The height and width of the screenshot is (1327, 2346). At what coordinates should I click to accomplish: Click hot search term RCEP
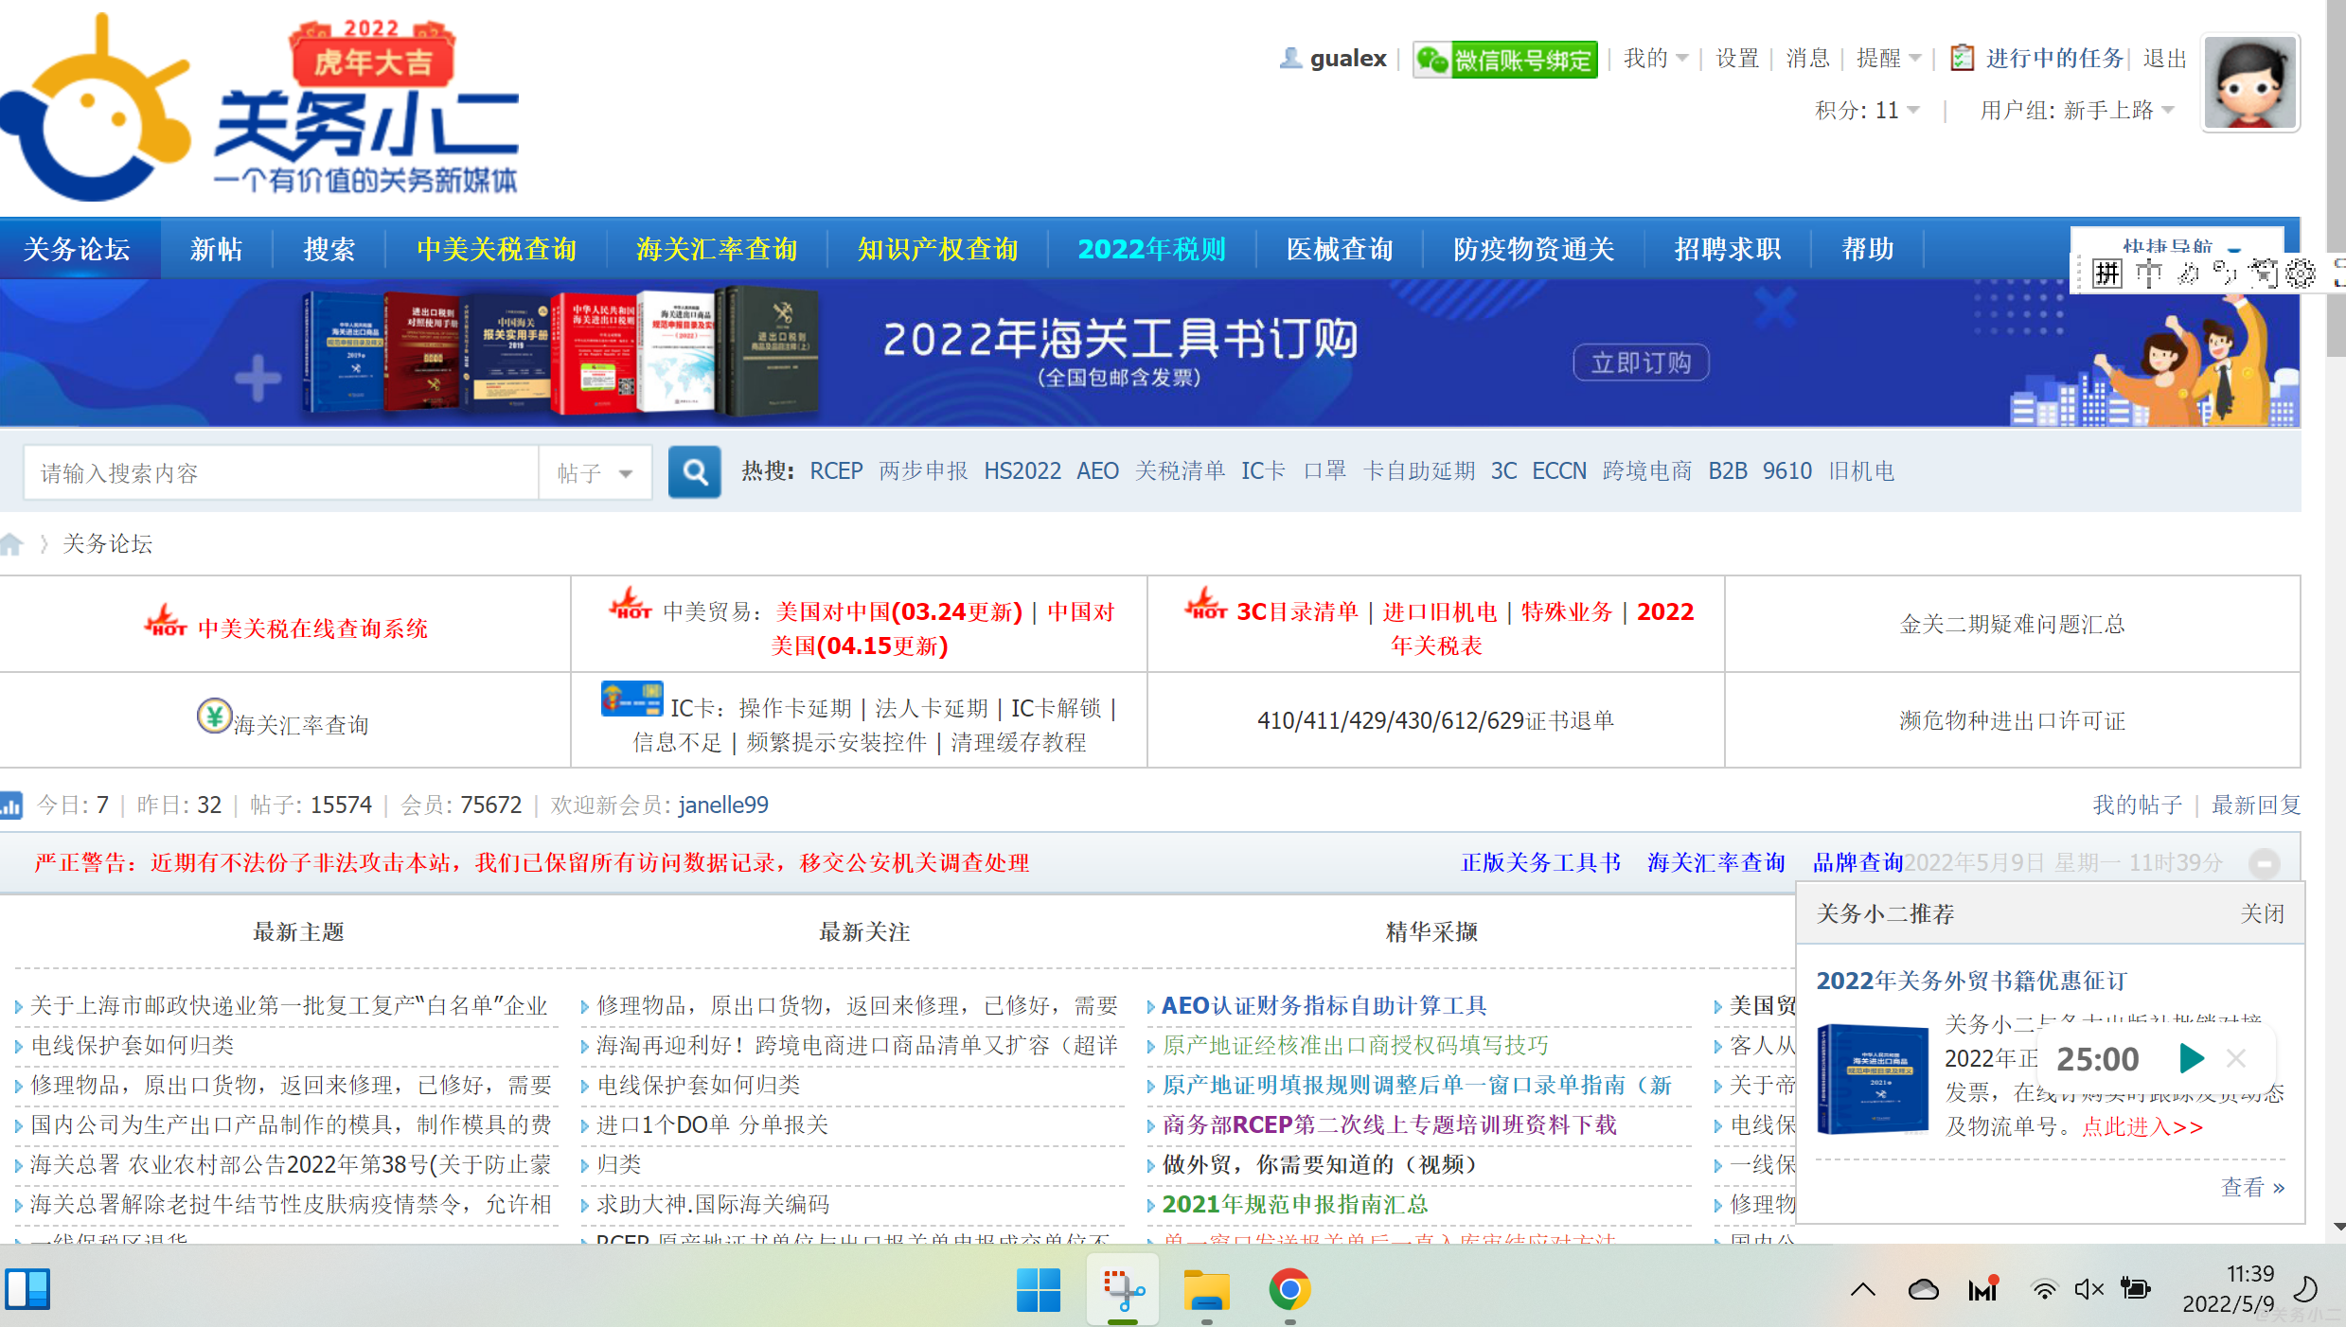[x=836, y=471]
